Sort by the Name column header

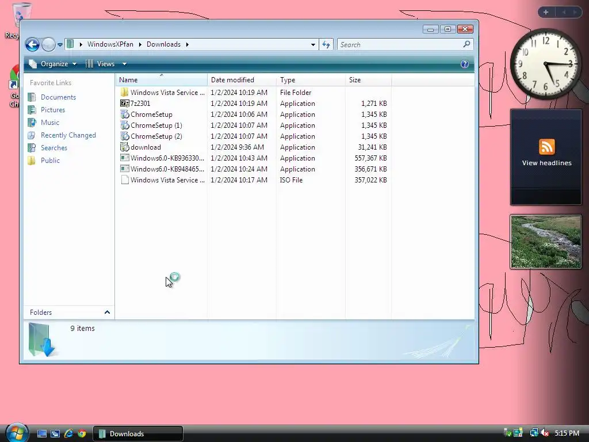tap(161, 79)
